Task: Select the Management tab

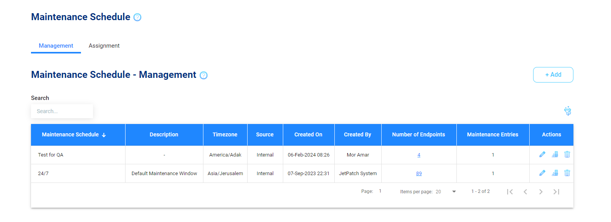Action: coord(56,46)
